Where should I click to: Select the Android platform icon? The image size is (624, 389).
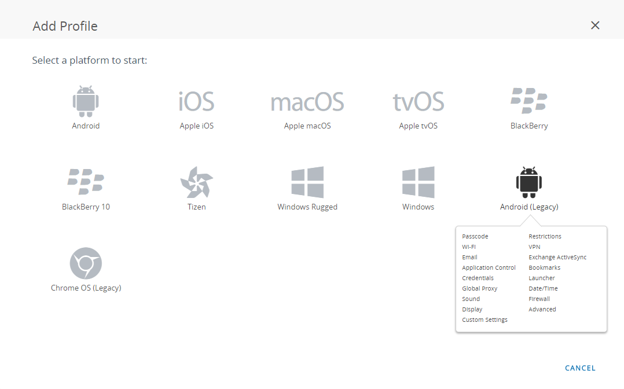point(86,101)
